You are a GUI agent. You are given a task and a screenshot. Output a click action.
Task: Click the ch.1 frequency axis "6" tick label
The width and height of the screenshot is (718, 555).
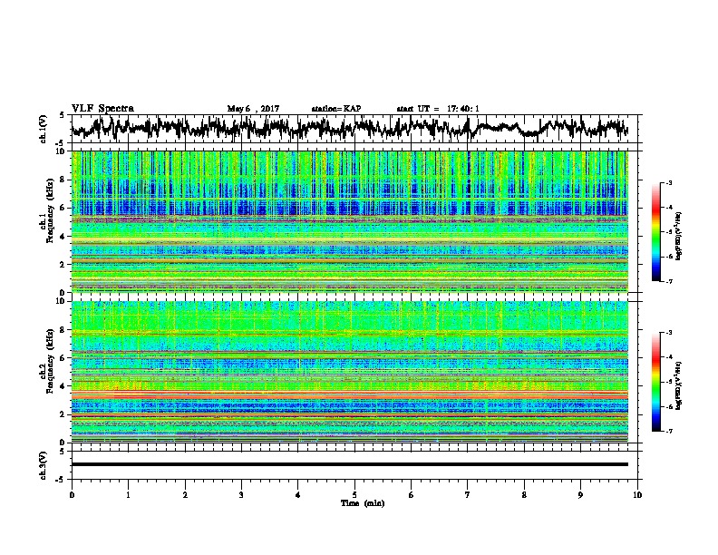point(63,208)
